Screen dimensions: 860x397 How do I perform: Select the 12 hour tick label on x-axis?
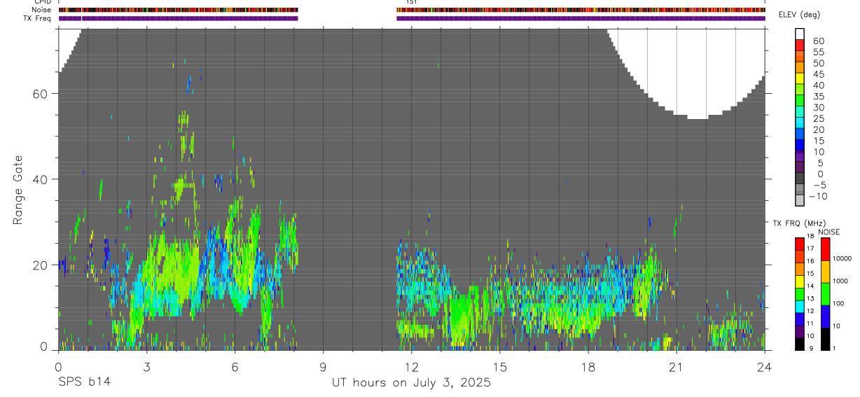(411, 366)
